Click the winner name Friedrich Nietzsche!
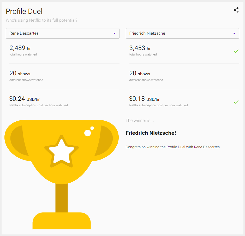245x236 pixels. [x=151, y=133]
